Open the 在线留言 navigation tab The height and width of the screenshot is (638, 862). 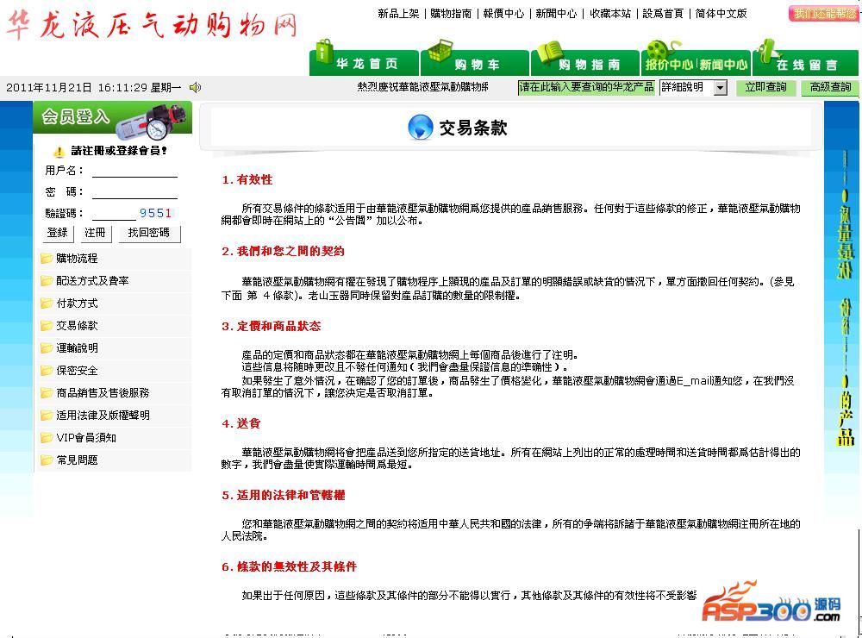[805, 65]
